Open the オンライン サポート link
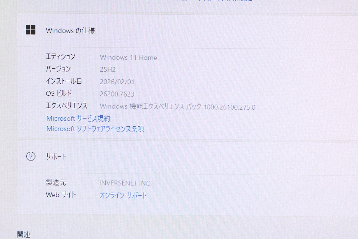 tap(123, 196)
